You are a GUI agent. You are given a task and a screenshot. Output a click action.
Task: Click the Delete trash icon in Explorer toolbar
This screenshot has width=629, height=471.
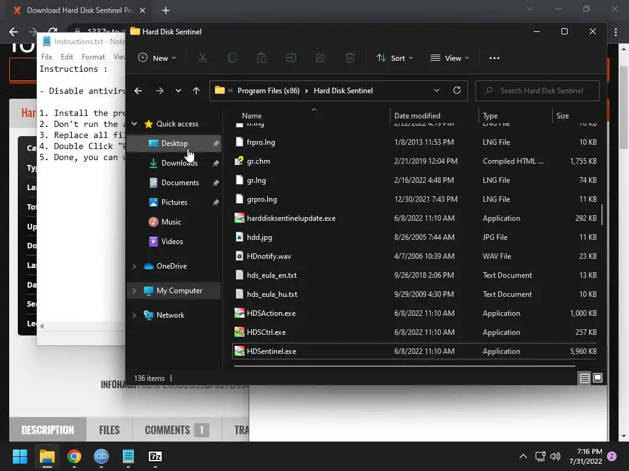coord(350,58)
